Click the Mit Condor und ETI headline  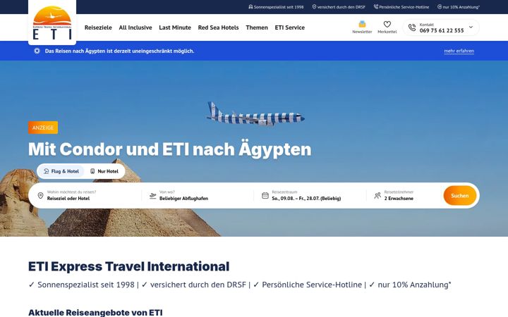click(170, 149)
